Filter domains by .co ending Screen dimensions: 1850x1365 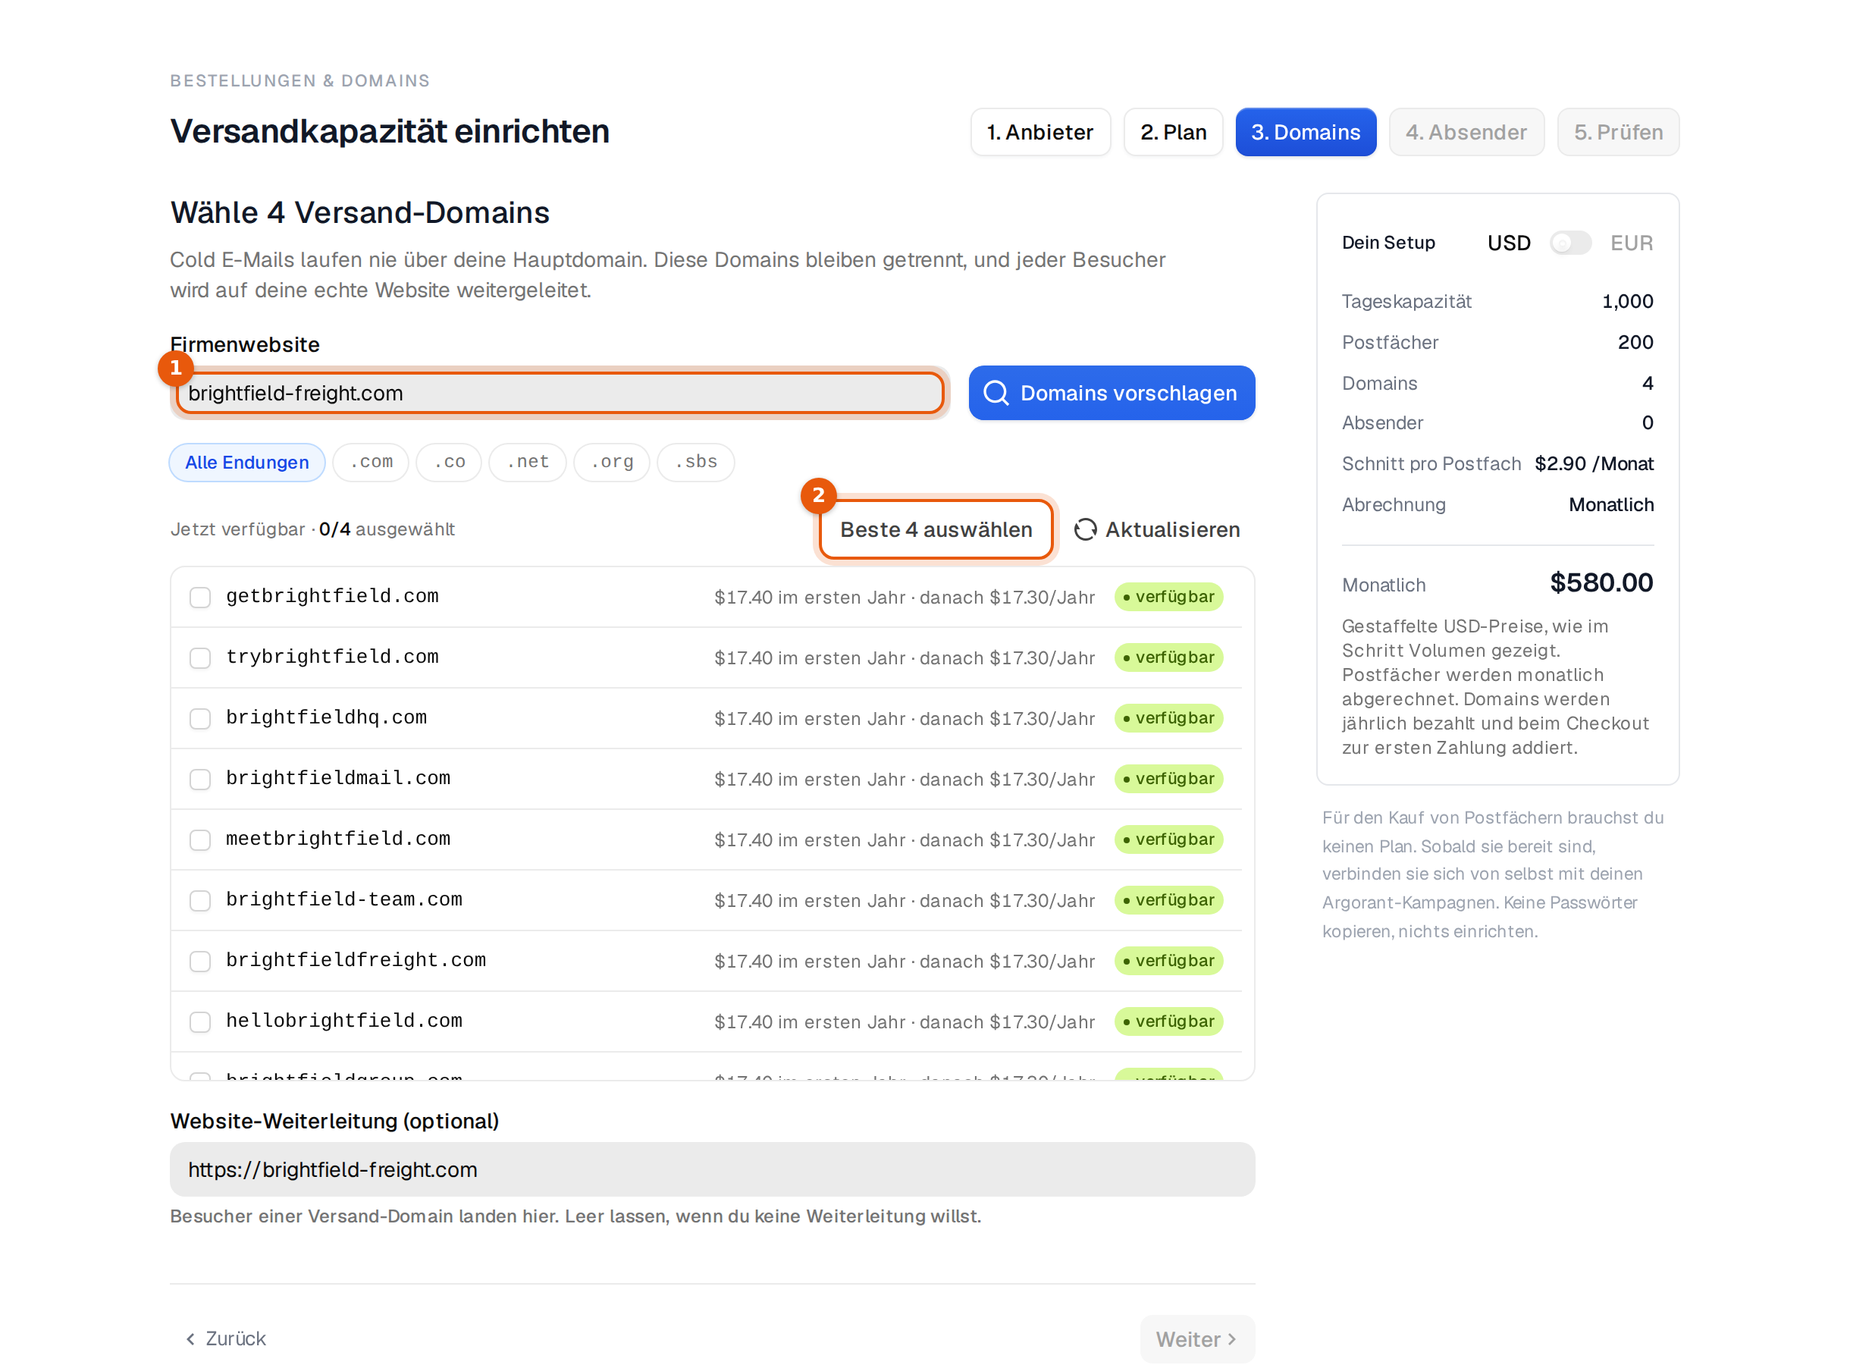(x=450, y=463)
